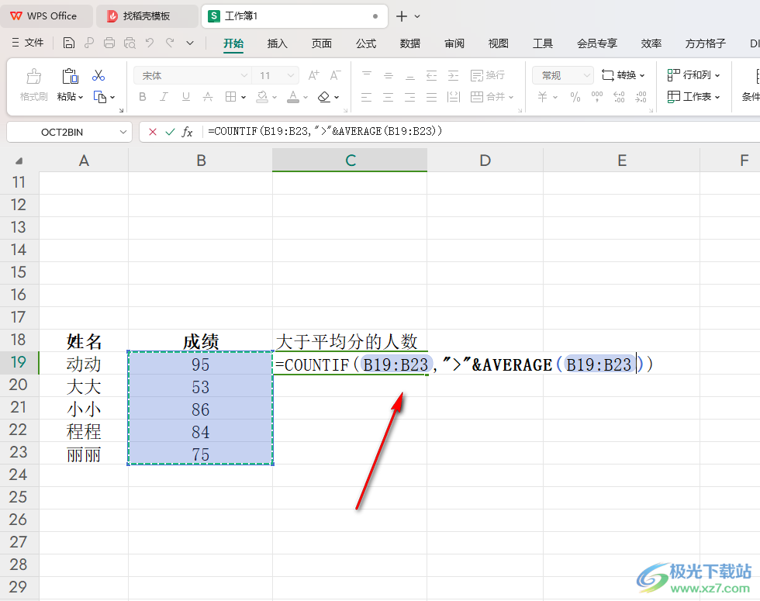Toggle Bold formatting
Viewport: 760px width, 601px height.
point(143,97)
